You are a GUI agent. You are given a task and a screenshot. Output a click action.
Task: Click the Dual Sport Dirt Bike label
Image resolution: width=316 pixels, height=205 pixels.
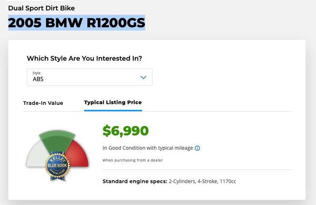click(42, 8)
